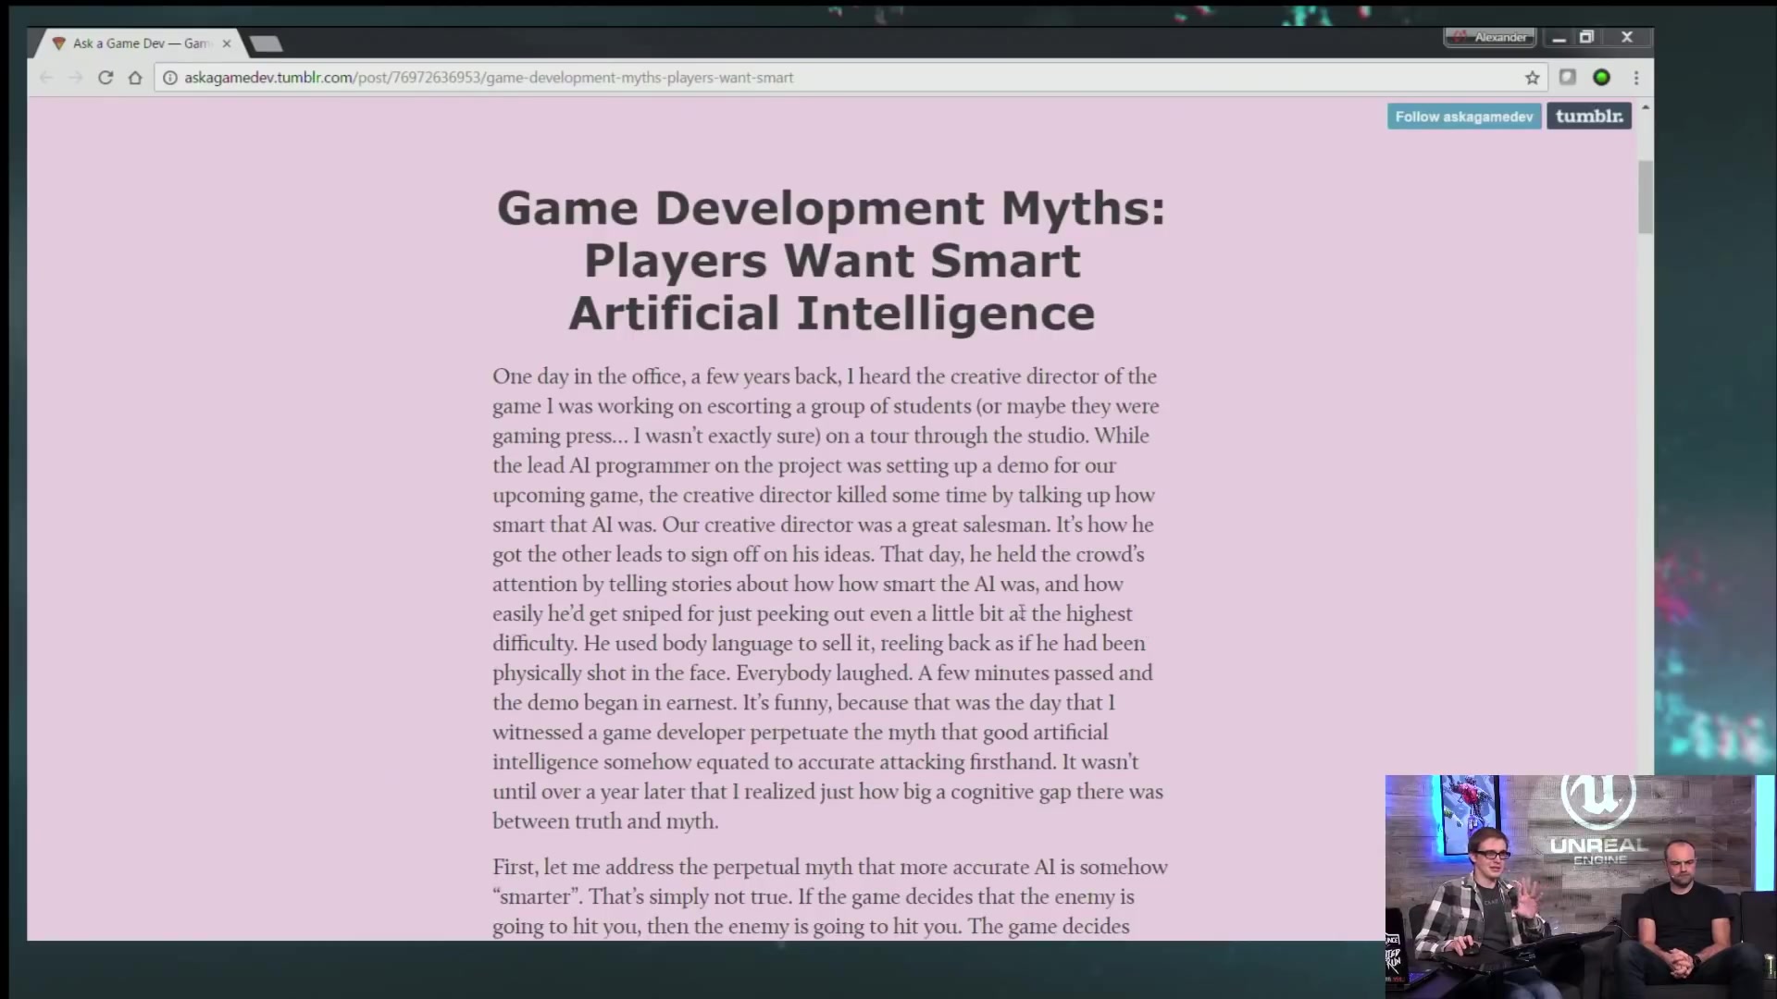
Task: Close the Ask a Game Dev tab
Action: coord(227,43)
